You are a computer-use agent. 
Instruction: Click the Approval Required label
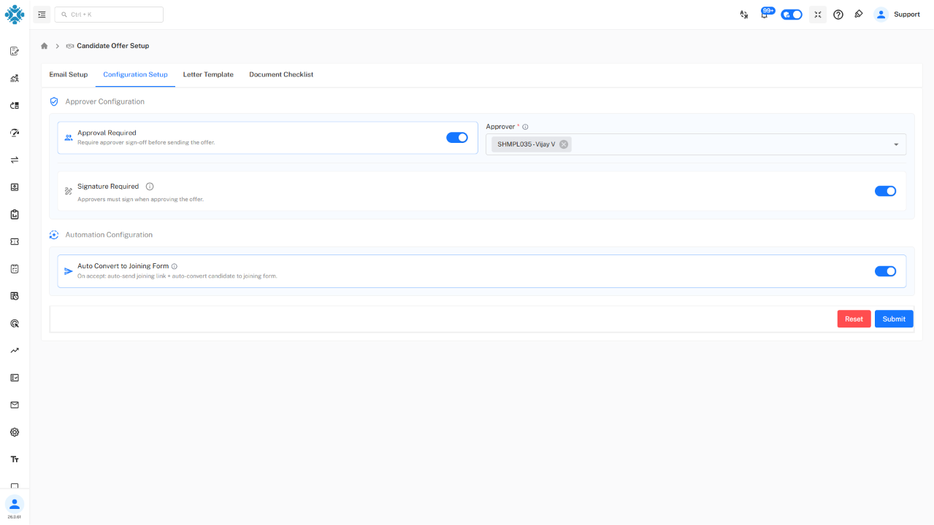tap(107, 133)
